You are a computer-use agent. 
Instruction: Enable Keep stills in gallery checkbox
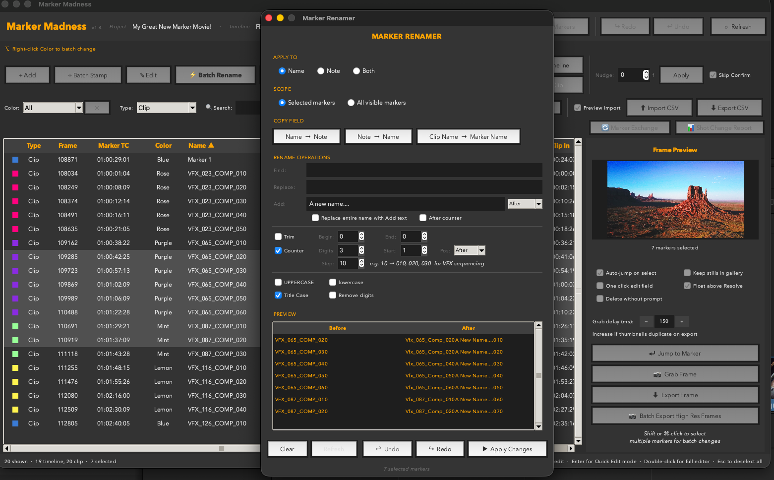(687, 273)
